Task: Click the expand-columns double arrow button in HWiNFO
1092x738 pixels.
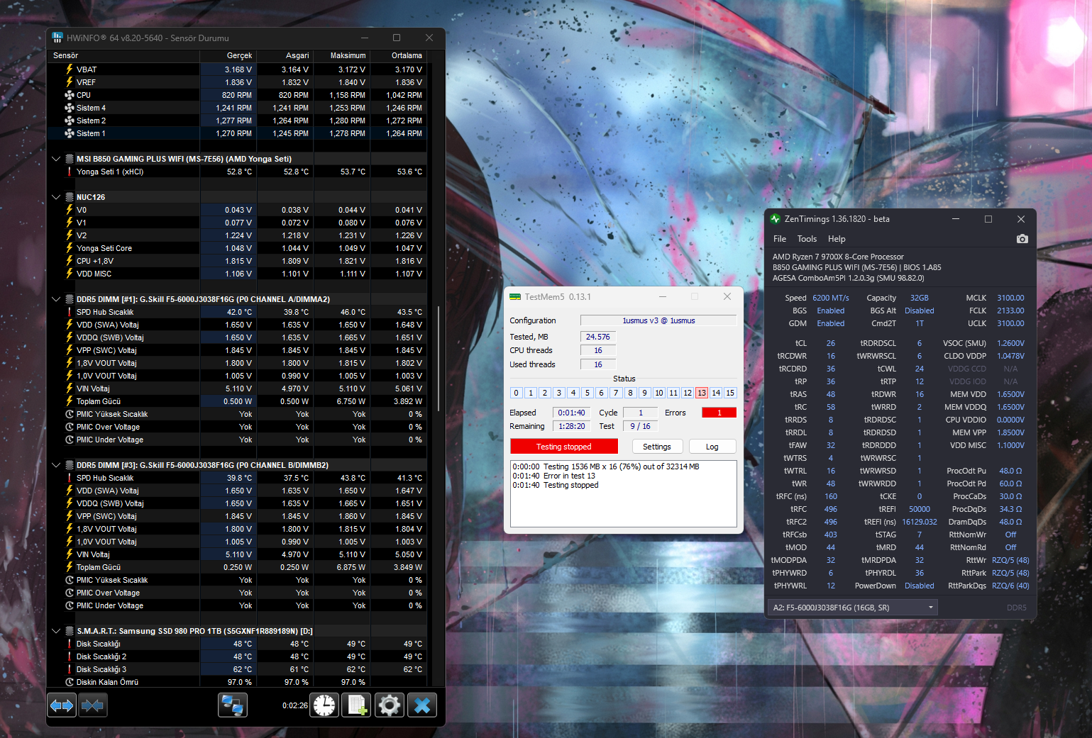Action: pos(62,705)
